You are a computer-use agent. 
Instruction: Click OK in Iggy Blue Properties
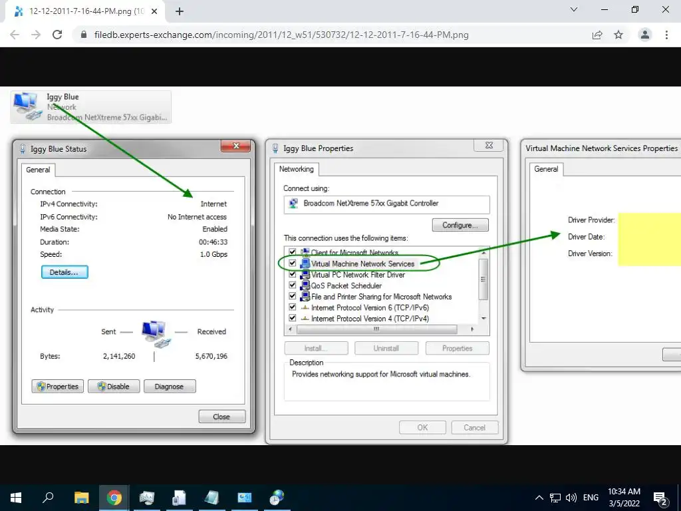[x=422, y=428]
